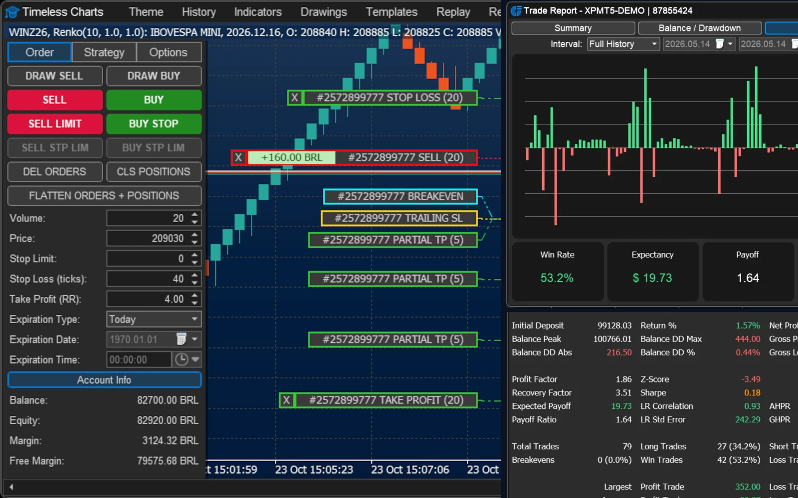
Task: Close the SELL (20) position with X
Action: [238, 157]
